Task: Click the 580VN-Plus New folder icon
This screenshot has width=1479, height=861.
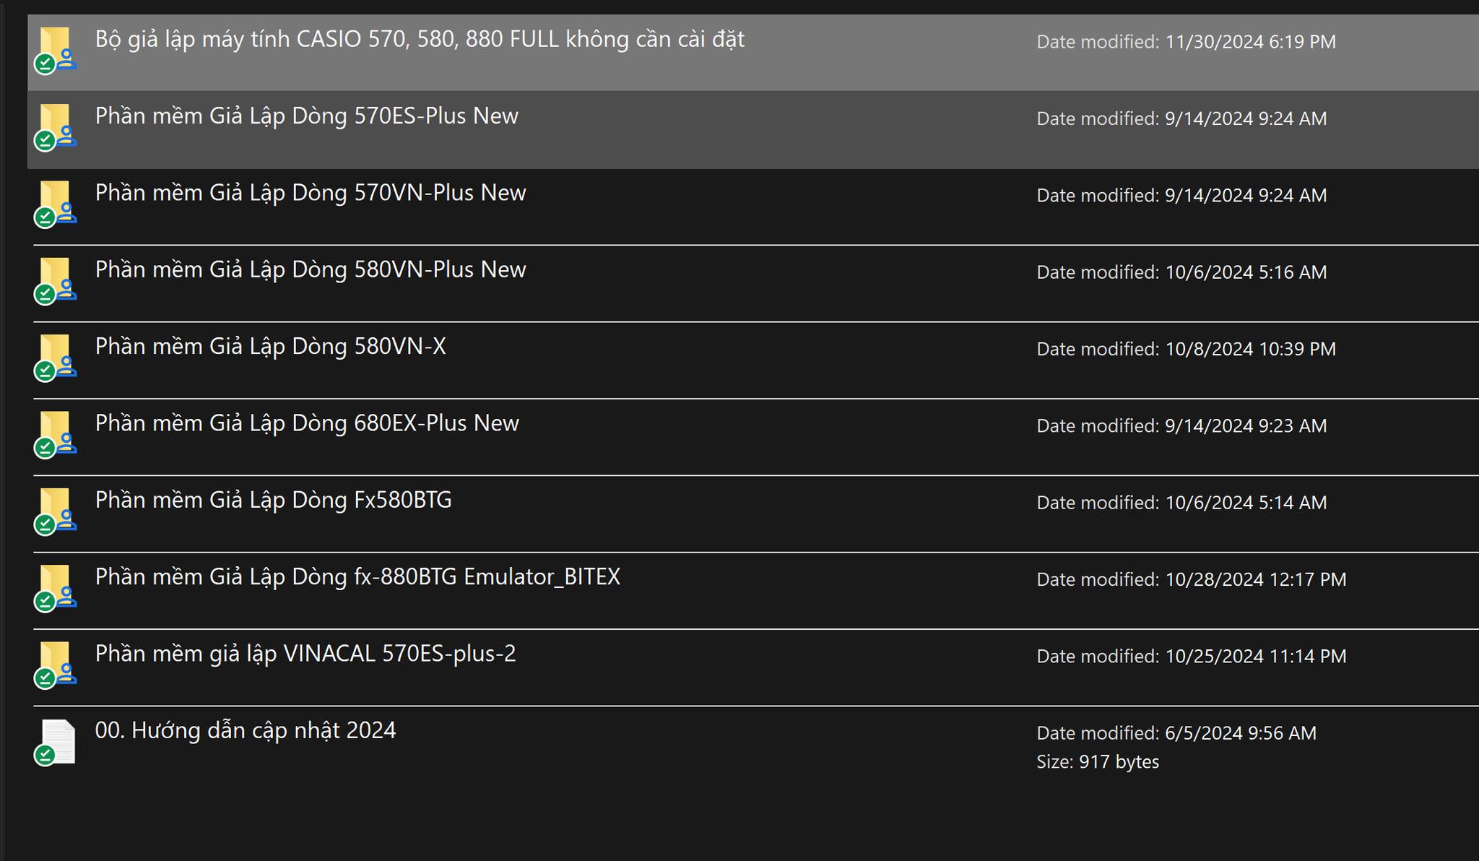Action: click(56, 280)
